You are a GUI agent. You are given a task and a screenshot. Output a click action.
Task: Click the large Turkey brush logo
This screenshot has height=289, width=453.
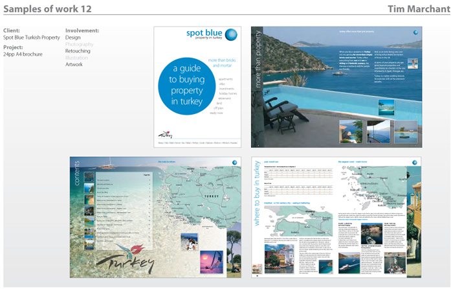point(125,259)
